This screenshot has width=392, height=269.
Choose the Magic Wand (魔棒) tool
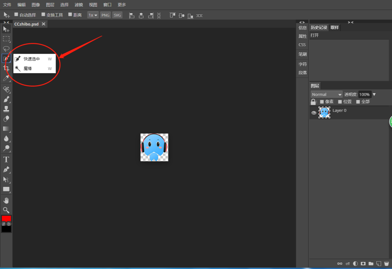click(28, 68)
